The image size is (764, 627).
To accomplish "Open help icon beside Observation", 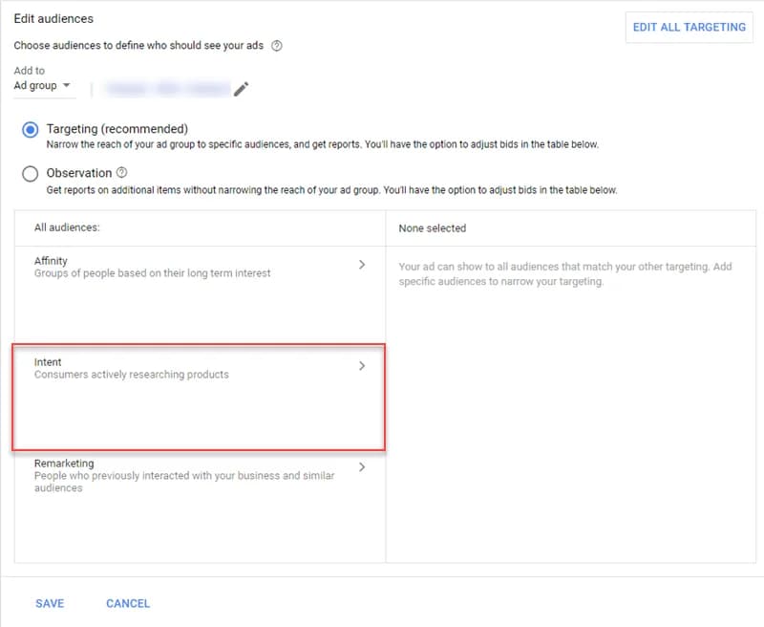I will pos(122,172).
